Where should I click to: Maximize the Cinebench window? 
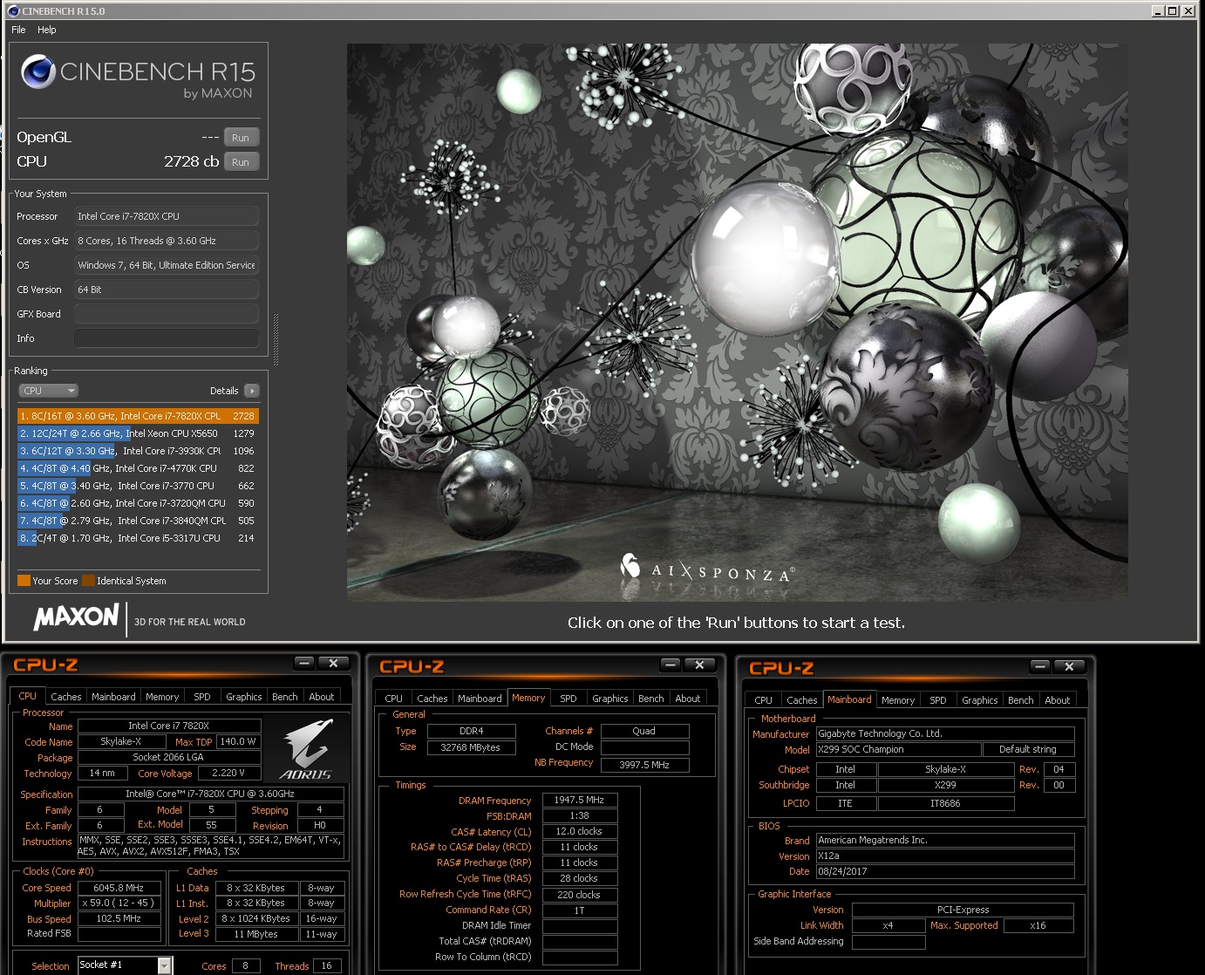tap(1173, 11)
